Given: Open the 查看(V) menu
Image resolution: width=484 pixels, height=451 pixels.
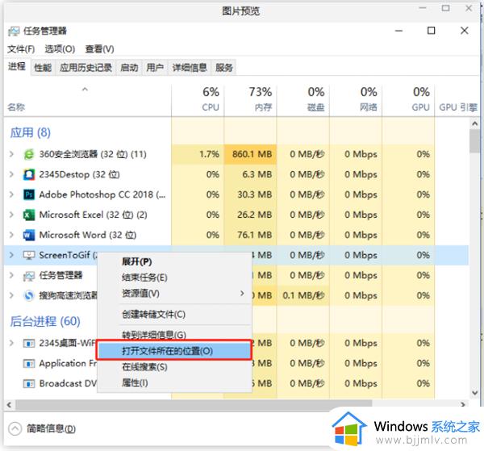Looking at the screenshot, I should pyautogui.click(x=100, y=49).
